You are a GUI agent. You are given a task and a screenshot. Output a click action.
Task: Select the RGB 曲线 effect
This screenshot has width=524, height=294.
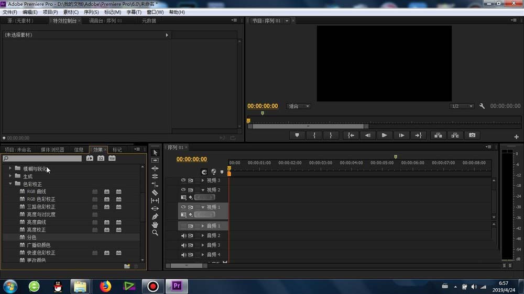click(37, 191)
